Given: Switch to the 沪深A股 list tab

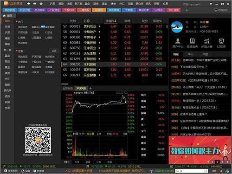Looking at the screenshot, I should point(81,88).
